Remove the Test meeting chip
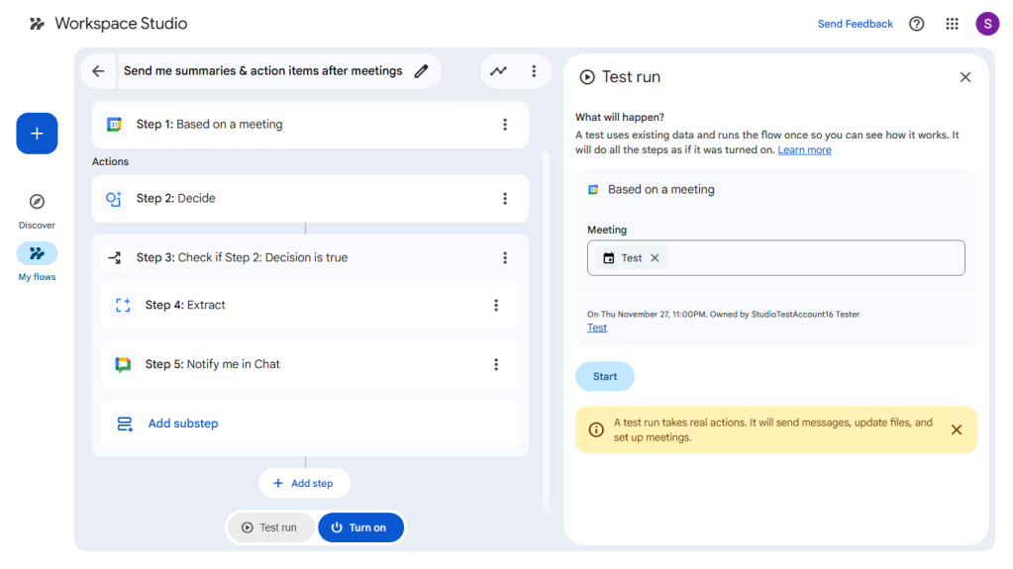 click(655, 258)
